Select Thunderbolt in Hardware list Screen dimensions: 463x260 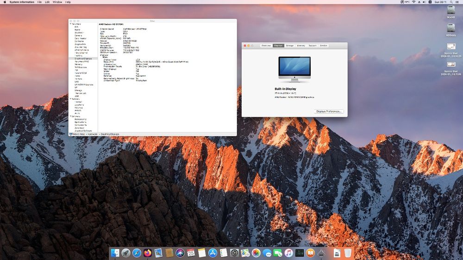80,93
